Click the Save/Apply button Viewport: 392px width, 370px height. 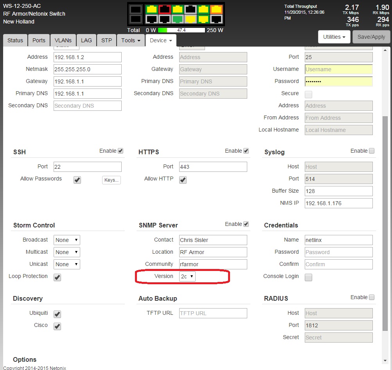371,37
